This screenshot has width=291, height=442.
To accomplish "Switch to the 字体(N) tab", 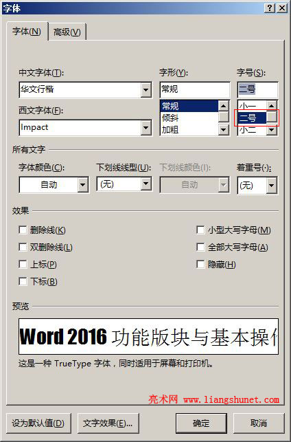I will pos(27,32).
